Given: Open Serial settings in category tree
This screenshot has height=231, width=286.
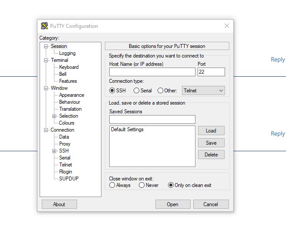Looking at the screenshot, I should 65,158.
